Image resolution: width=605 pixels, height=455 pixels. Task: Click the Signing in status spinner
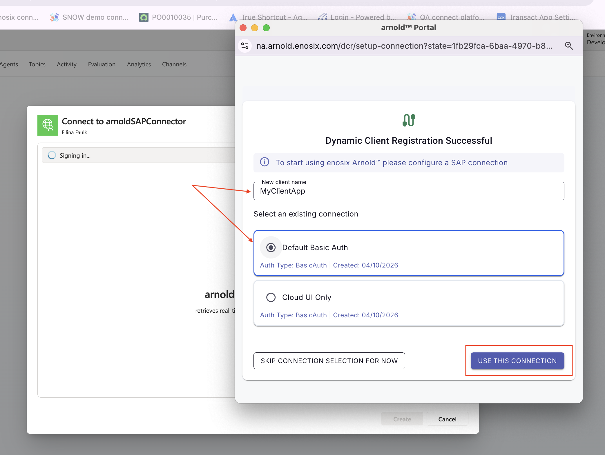pos(52,155)
